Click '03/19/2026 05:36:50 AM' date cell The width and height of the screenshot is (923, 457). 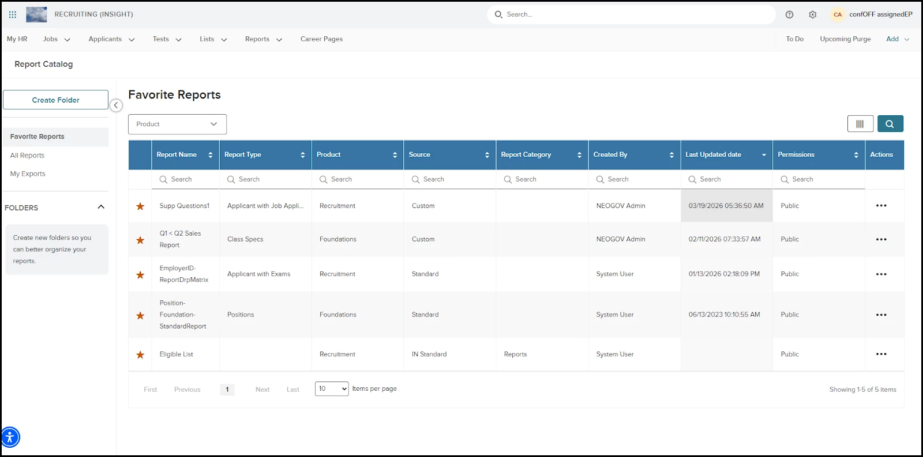pos(726,206)
